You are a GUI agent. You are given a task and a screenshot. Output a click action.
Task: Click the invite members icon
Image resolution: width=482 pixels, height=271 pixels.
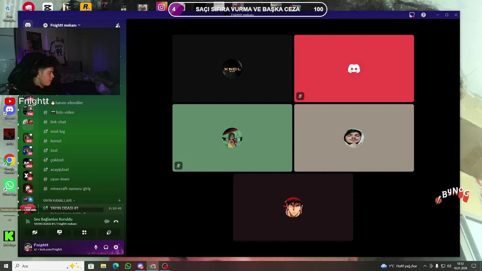118,25
